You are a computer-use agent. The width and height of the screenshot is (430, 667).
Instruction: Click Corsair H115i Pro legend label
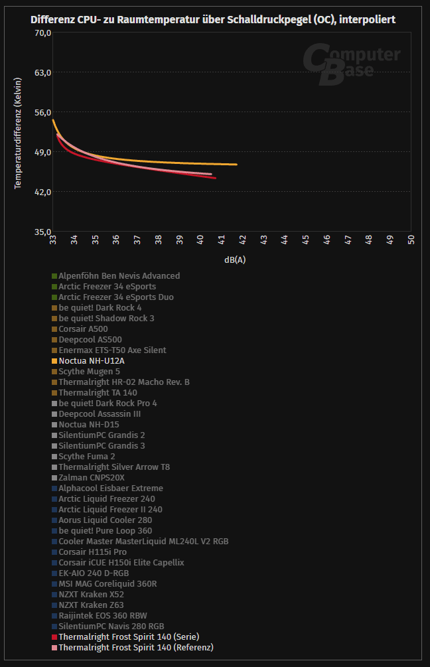93,552
